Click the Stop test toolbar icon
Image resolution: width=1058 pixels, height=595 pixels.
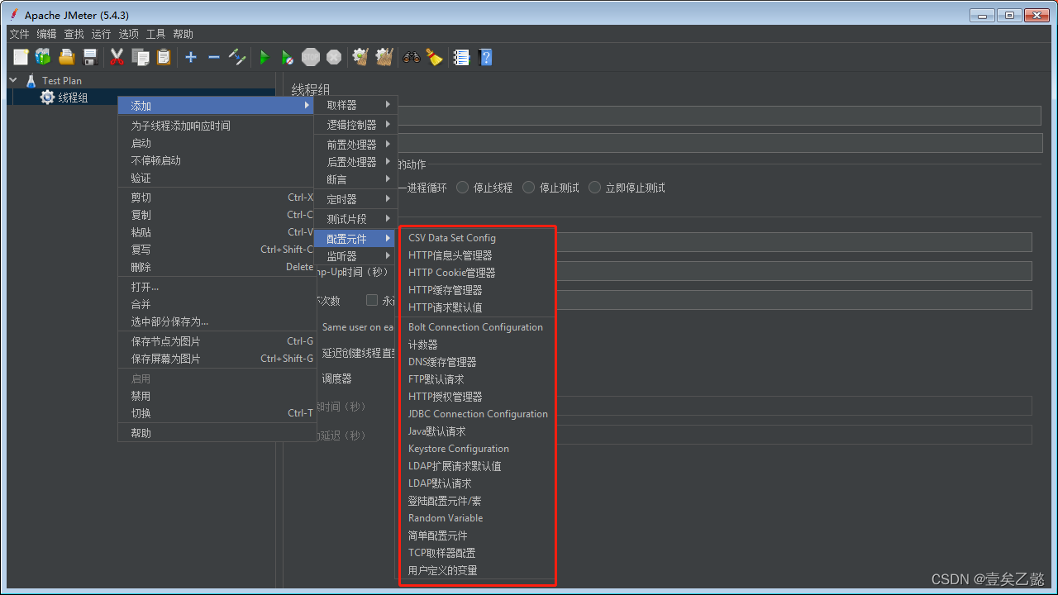point(311,57)
